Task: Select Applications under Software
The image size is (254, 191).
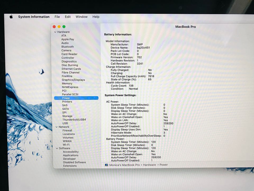Action: [71, 155]
